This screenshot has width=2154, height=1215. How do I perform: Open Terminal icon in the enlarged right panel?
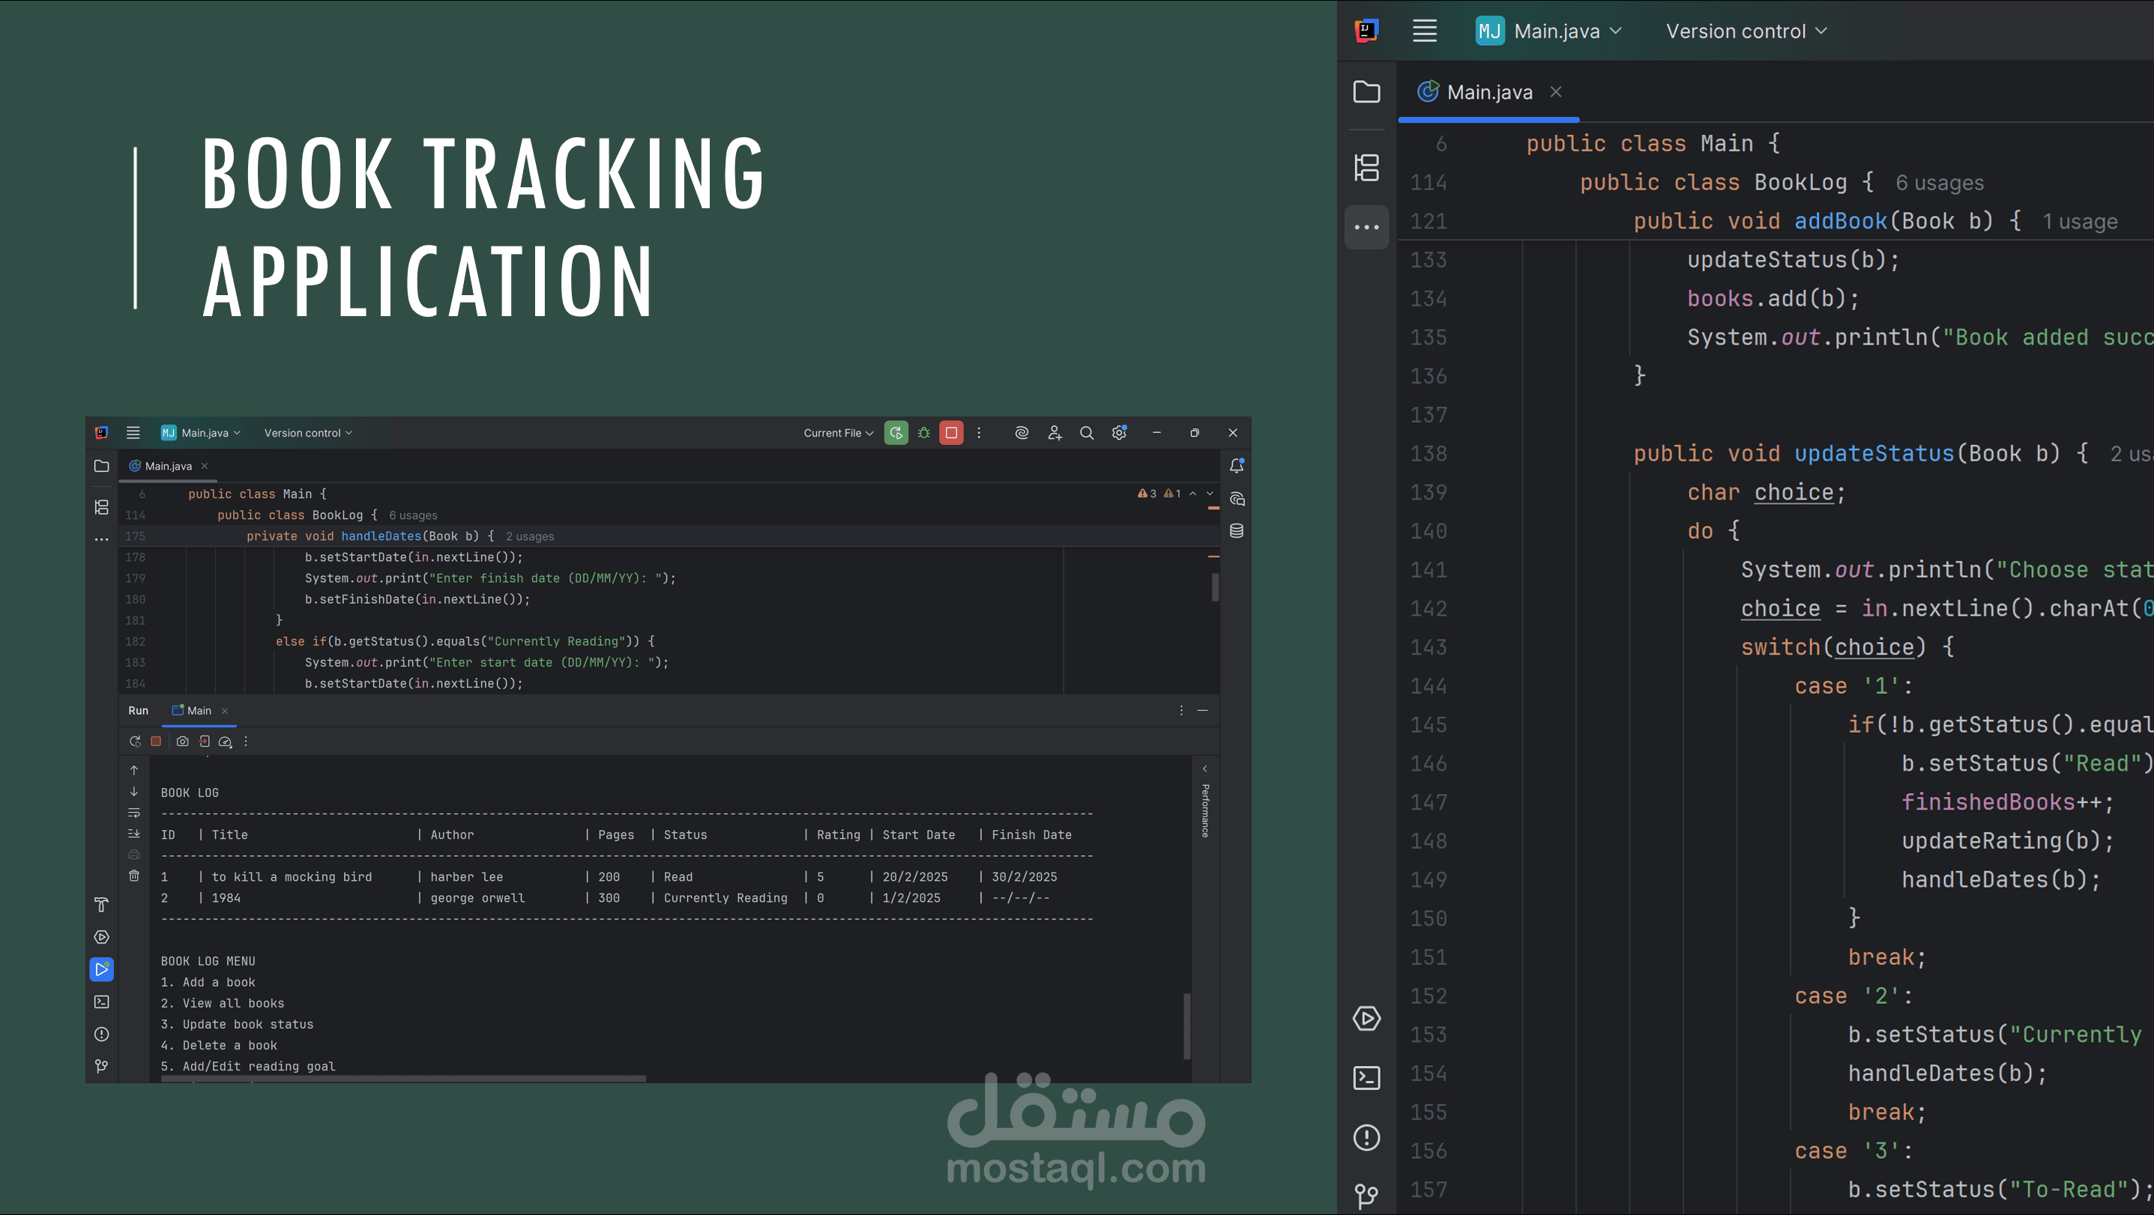1366,1078
